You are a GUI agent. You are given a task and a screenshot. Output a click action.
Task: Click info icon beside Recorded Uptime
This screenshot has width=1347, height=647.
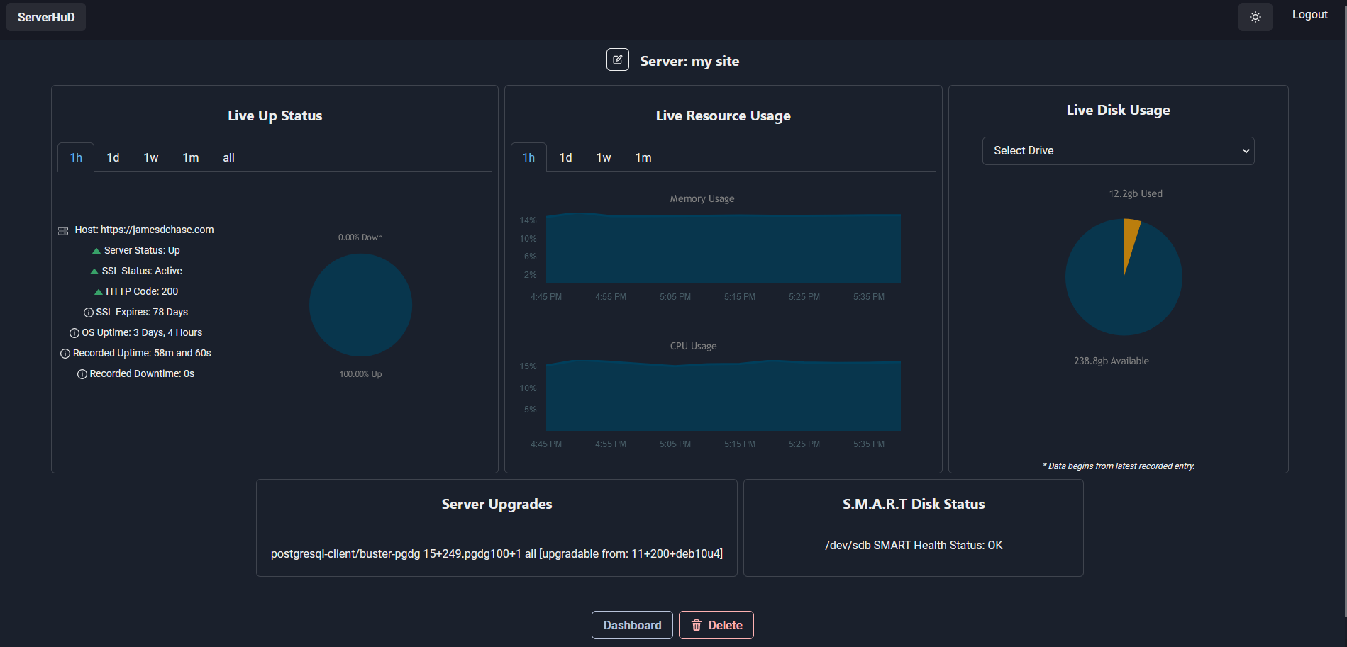[x=65, y=354]
